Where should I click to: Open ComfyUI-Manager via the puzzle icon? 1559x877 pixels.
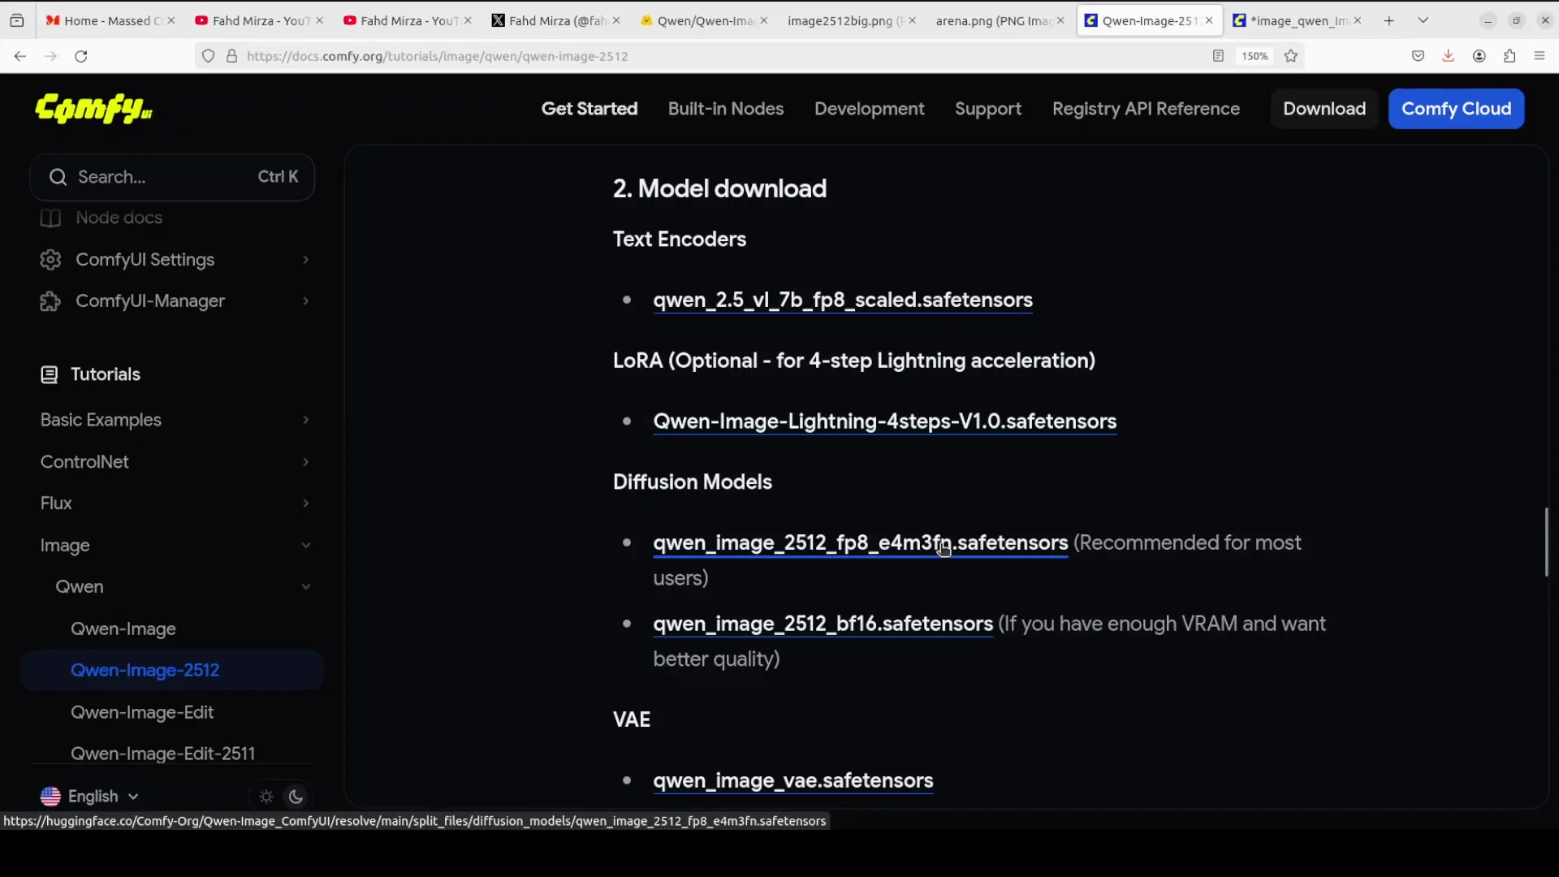pos(50,300)
